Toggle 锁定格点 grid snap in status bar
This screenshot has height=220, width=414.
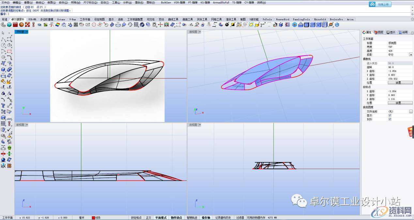coord(136,218)
